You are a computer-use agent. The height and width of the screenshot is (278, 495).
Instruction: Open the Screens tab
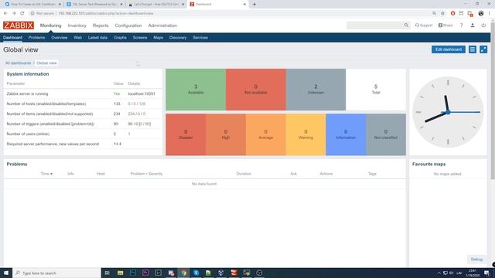pos(140,38)
